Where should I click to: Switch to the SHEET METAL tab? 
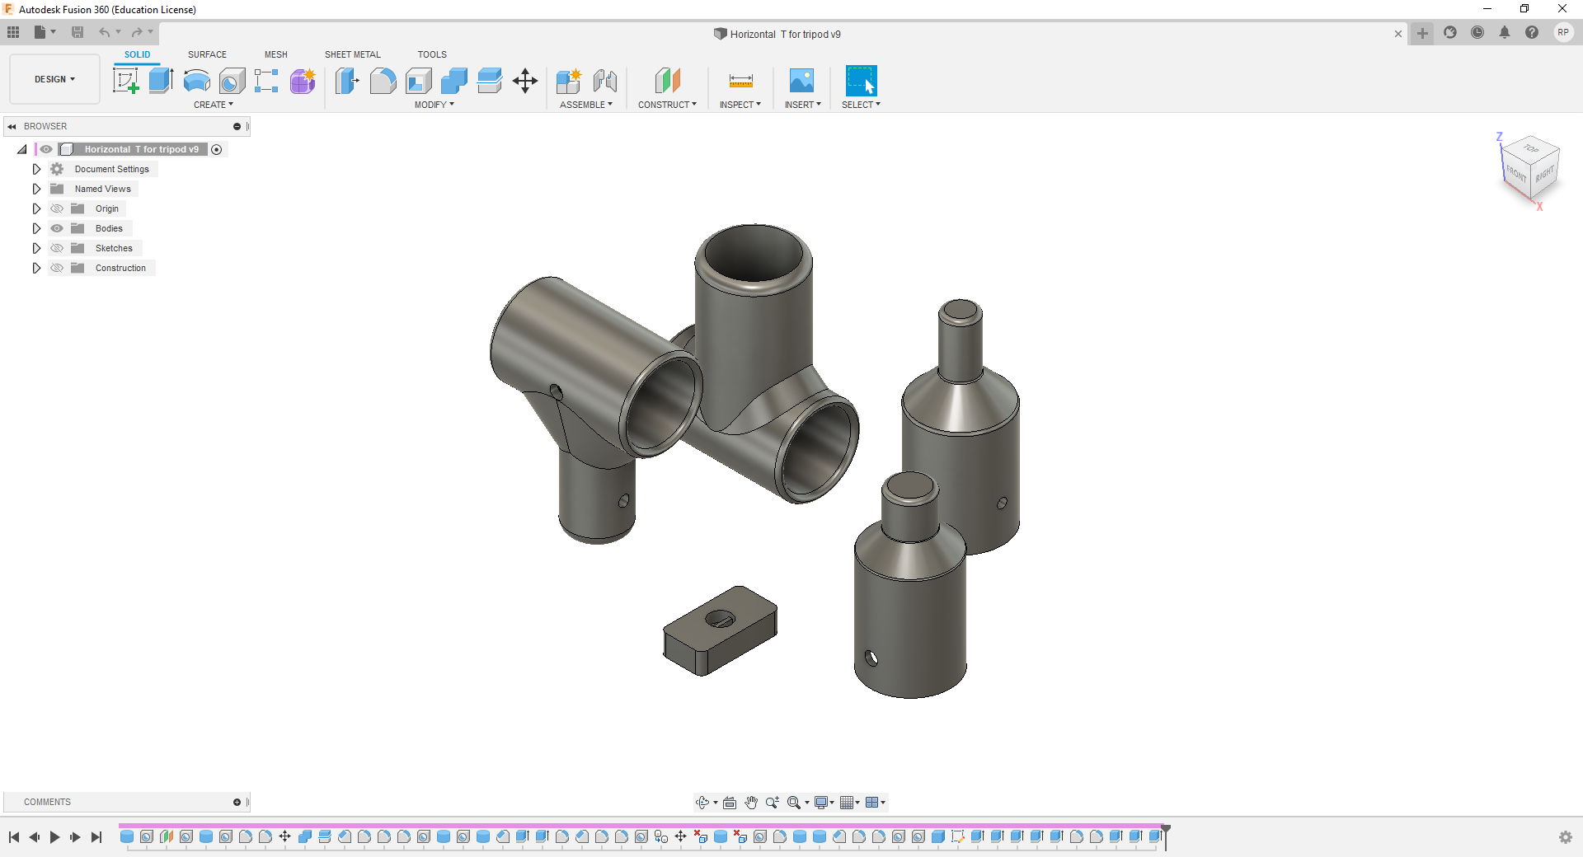click(x=353, y=54)
